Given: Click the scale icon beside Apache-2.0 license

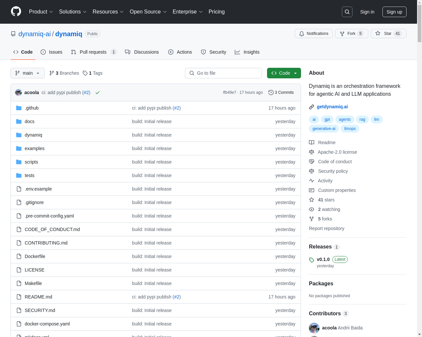Looking at the screenshot, I should click(312, 152).
